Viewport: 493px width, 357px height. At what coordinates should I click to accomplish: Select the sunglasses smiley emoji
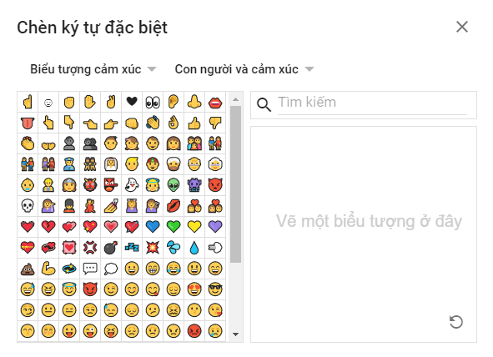click(215, 289)
